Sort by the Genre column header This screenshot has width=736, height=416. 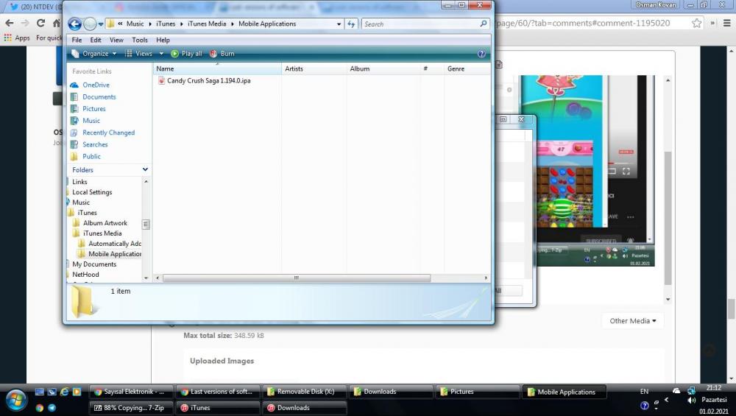click(467, 68)
